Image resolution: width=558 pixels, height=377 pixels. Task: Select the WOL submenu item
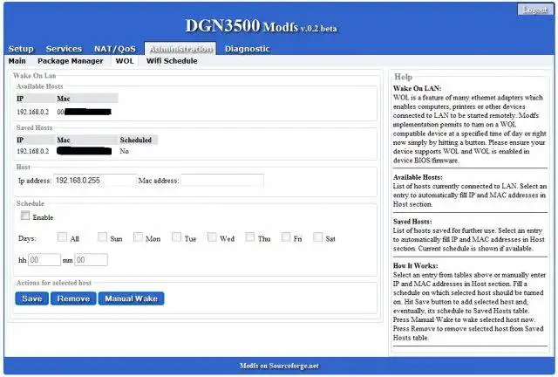coord(125,61)
